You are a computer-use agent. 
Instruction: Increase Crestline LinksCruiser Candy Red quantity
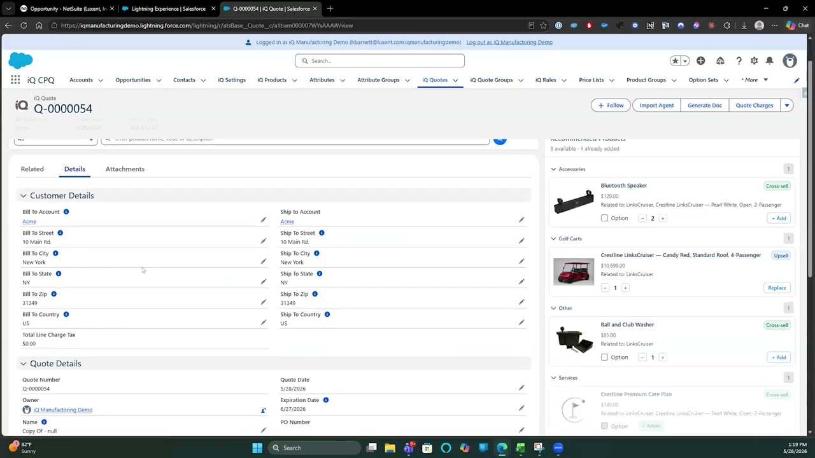625,288
